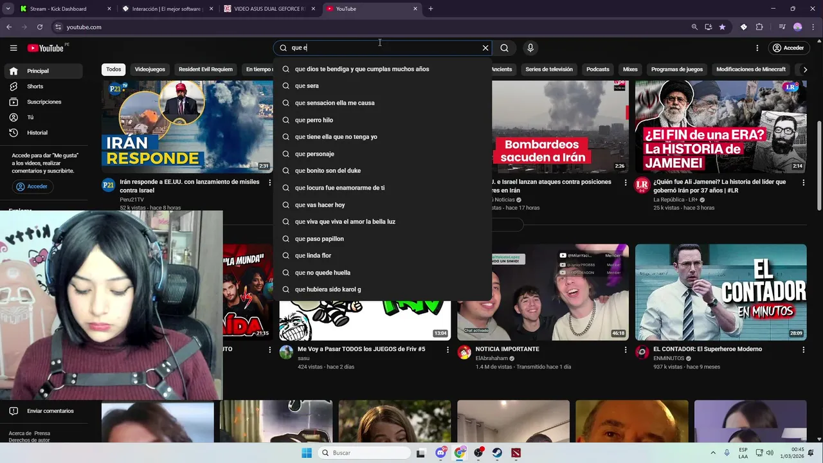Image resolution: width=823 pixels, height=463 pixels.
Task: Select the Programas de juegos chip
Action: [x=677, y=69]
